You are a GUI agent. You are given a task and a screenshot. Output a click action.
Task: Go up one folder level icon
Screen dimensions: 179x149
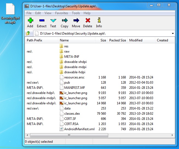[x=28, y=33]
